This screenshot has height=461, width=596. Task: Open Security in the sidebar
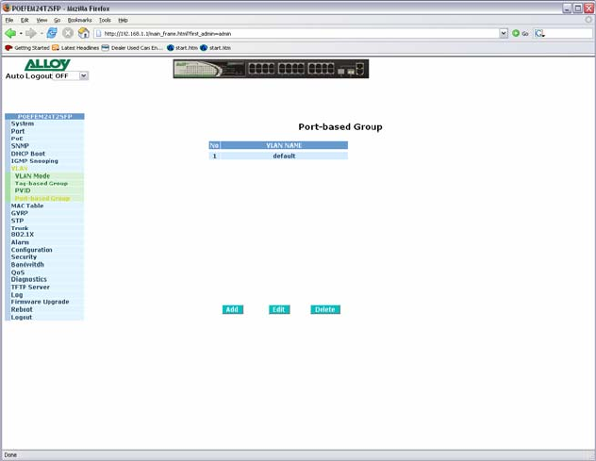coord(24,257)
